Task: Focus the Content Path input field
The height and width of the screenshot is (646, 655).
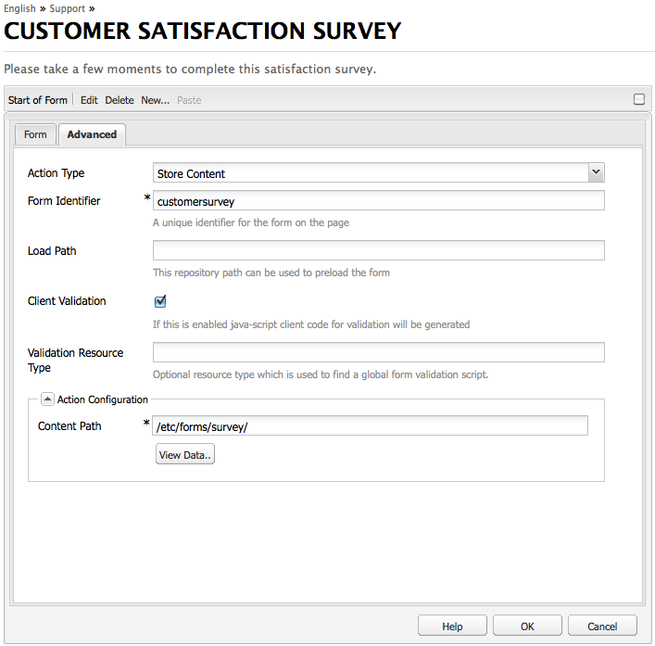Action: [370, 425]
